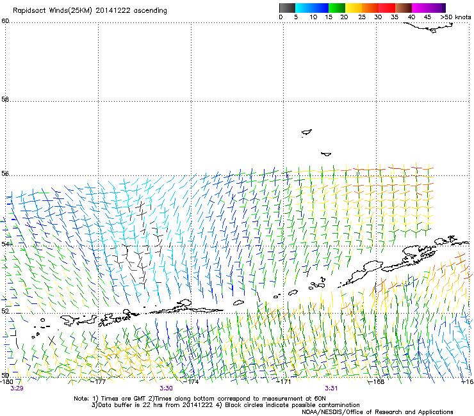
Task: Select the yellow 20-25 knots legend swatch
Action: click(354, 8)
